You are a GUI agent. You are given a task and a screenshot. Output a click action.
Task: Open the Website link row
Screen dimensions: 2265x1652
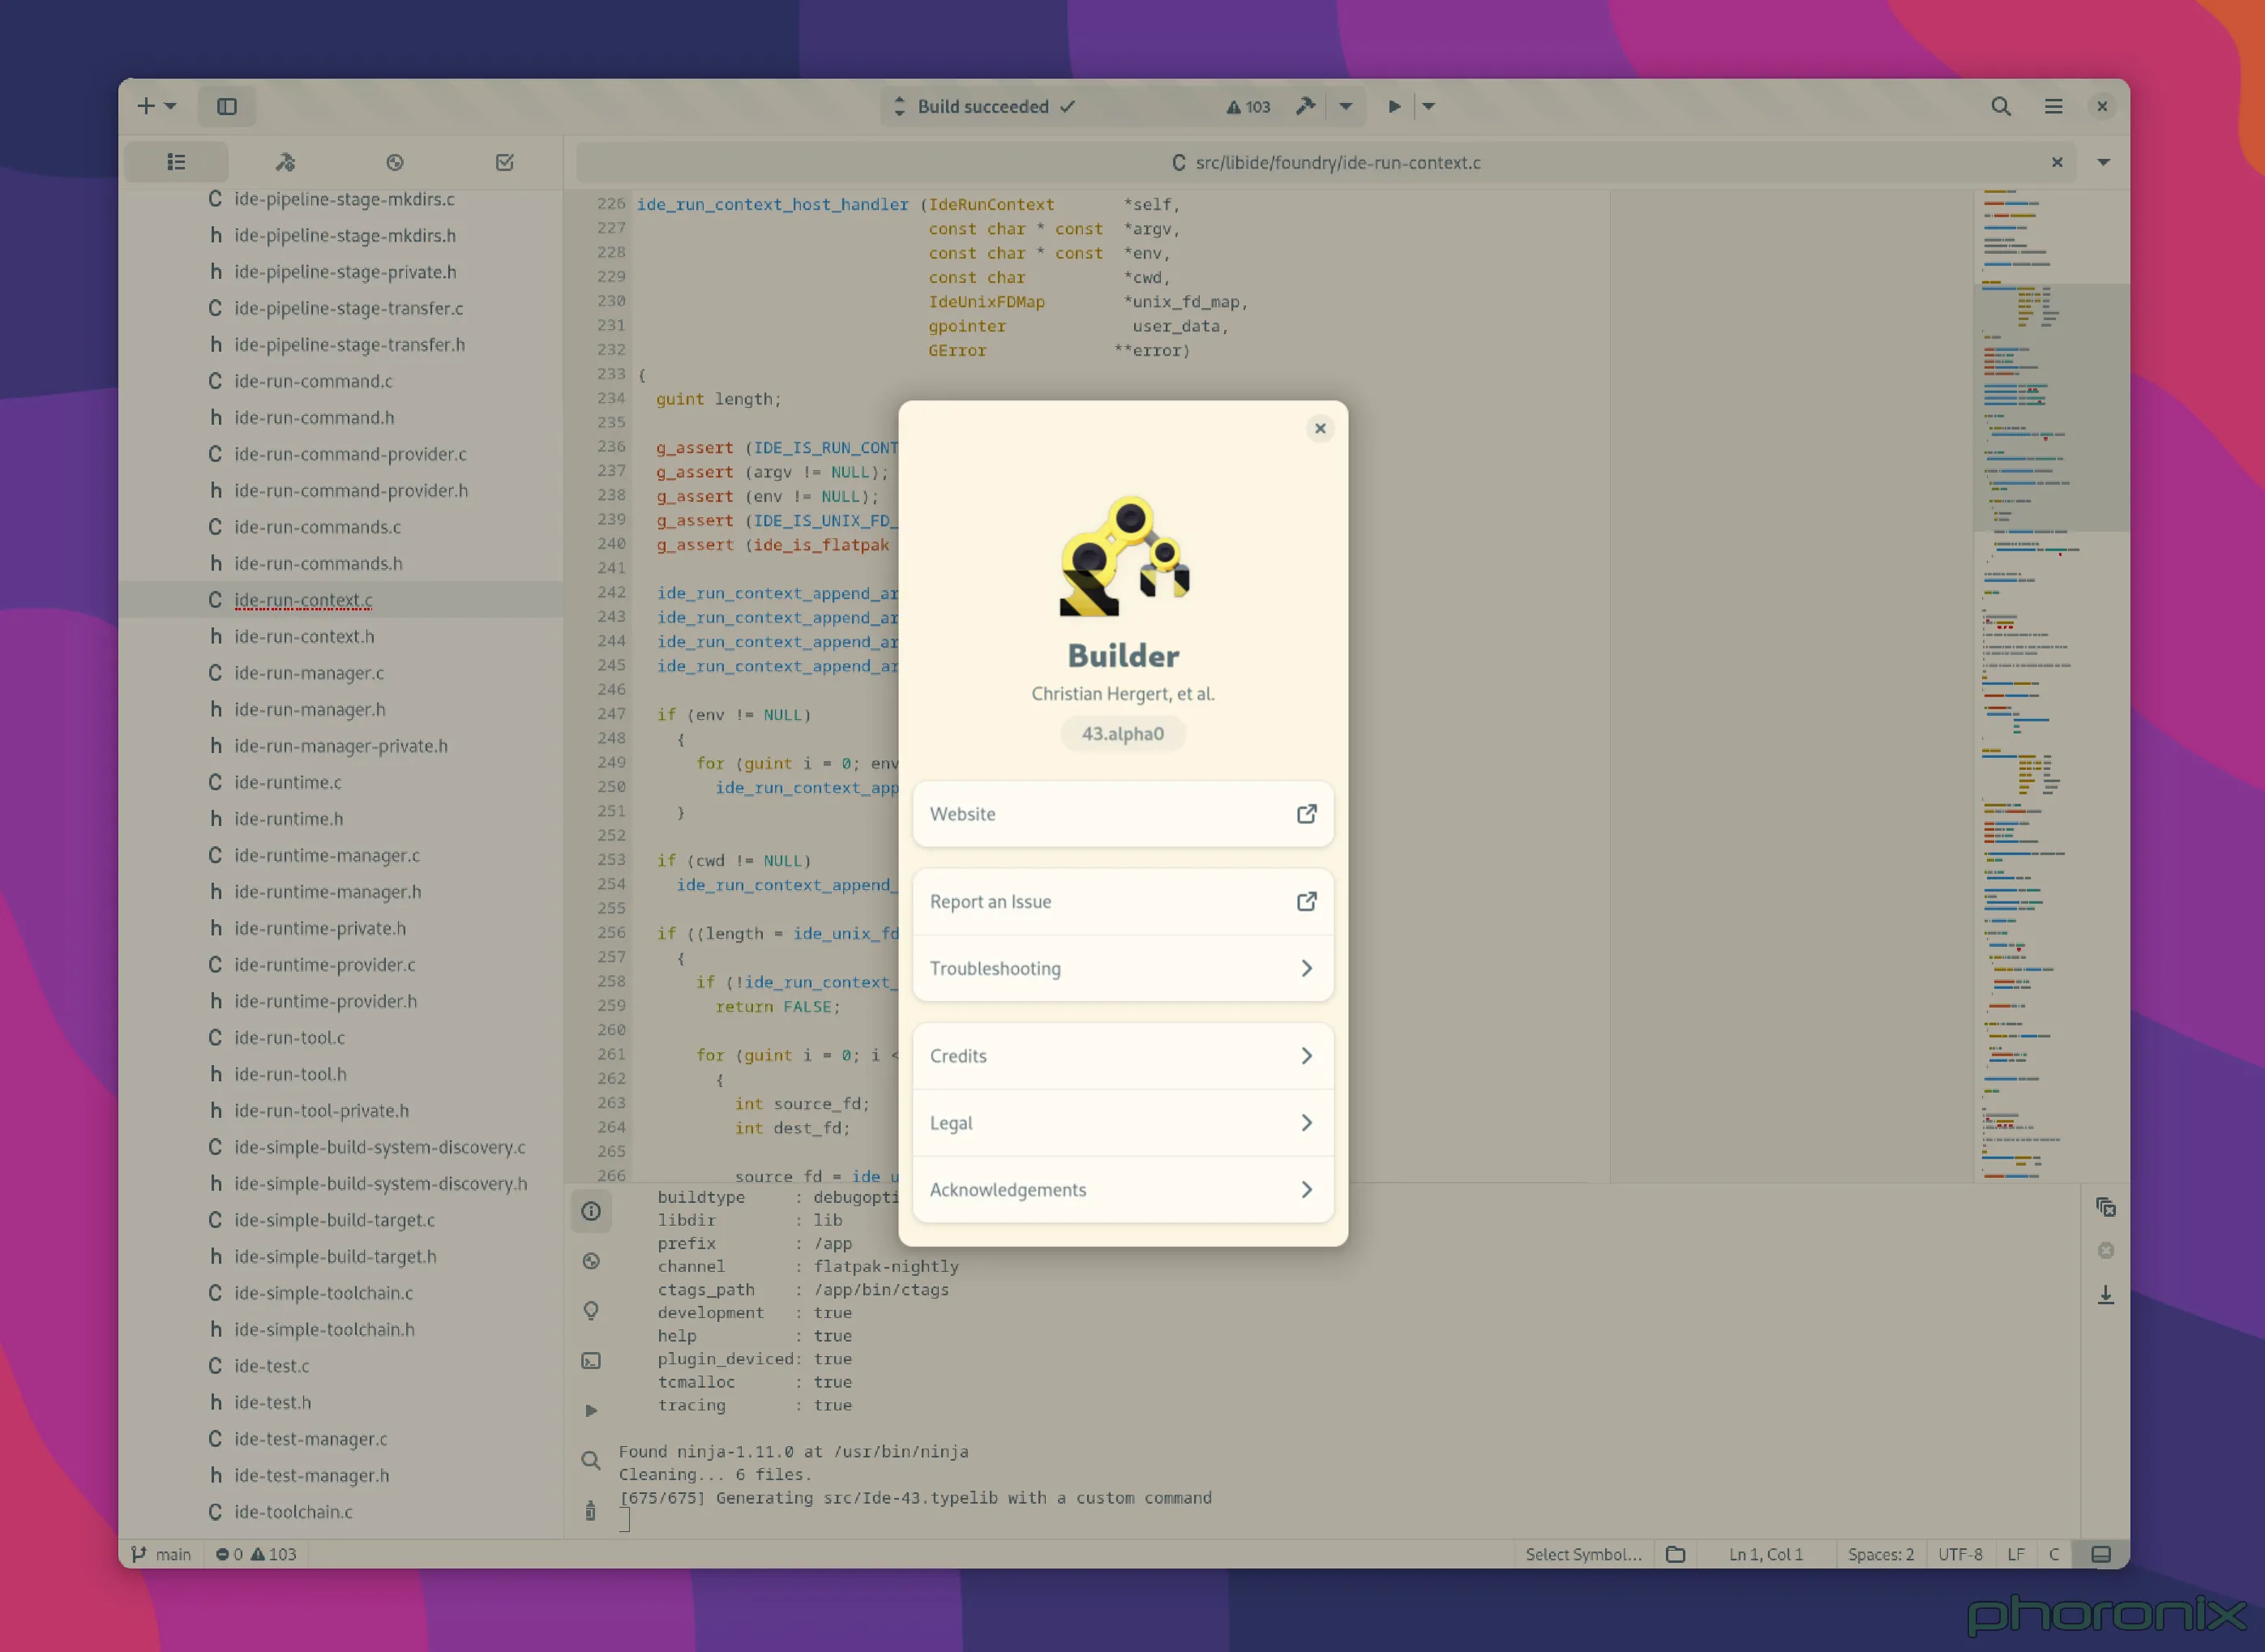pyautogui.click(x=1122, y=814)
